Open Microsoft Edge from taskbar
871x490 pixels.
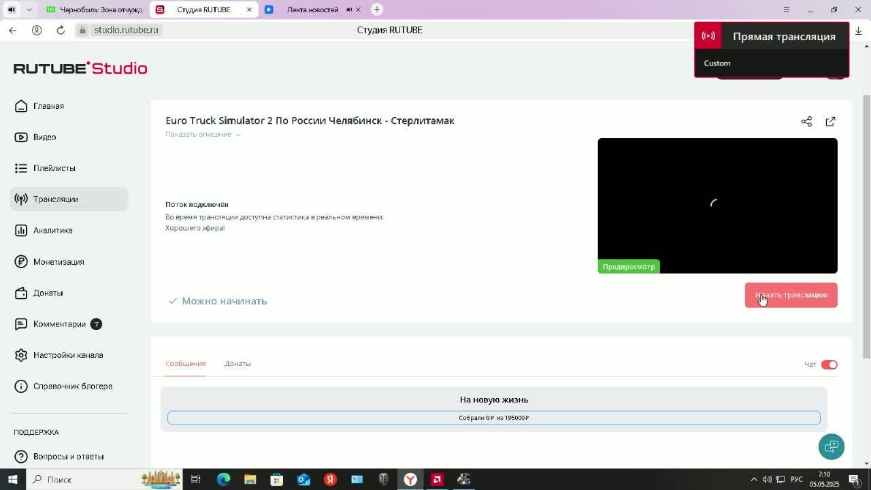pos(223,480)
